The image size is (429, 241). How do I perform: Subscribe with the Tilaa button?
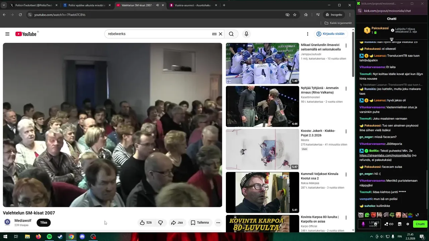pos(44,223)
